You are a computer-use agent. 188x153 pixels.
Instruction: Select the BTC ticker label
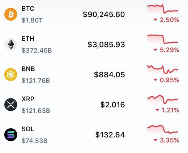click(28, 9)
